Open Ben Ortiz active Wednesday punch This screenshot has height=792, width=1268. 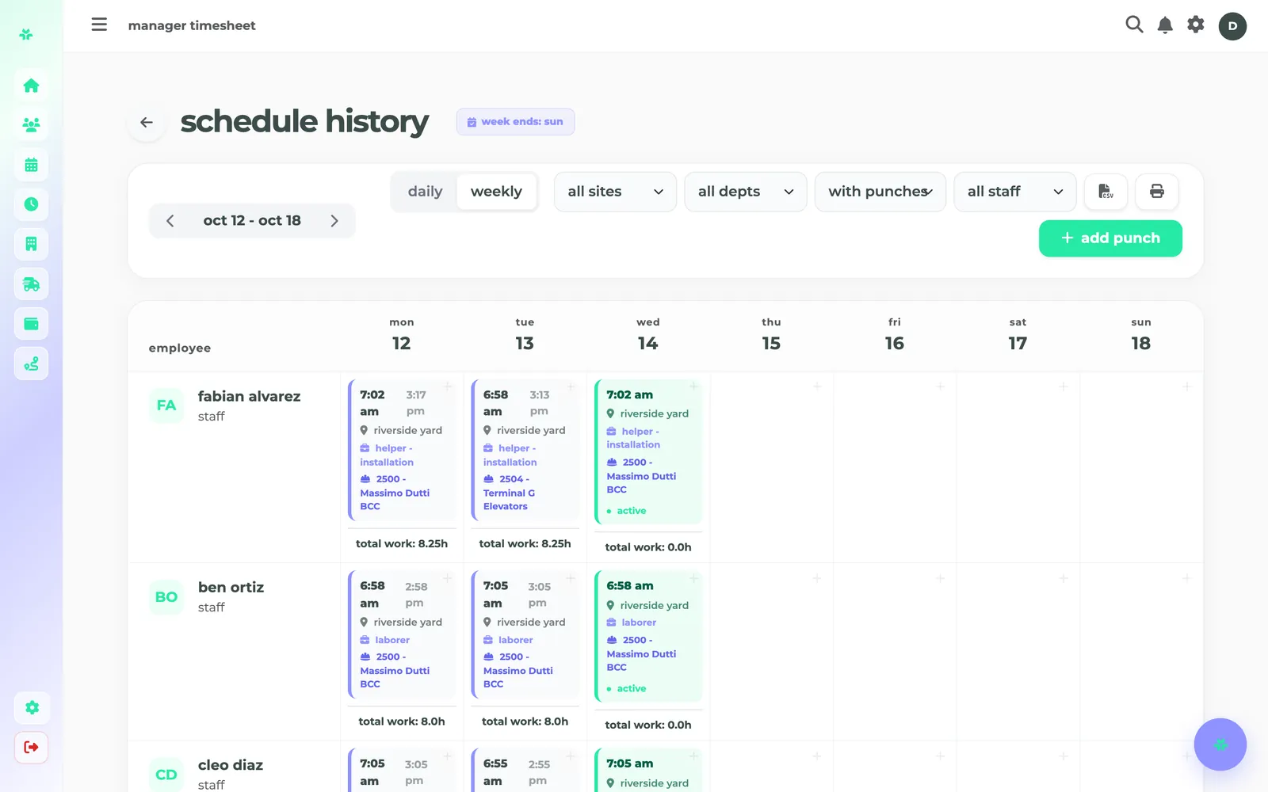click(x=648, y=636)
